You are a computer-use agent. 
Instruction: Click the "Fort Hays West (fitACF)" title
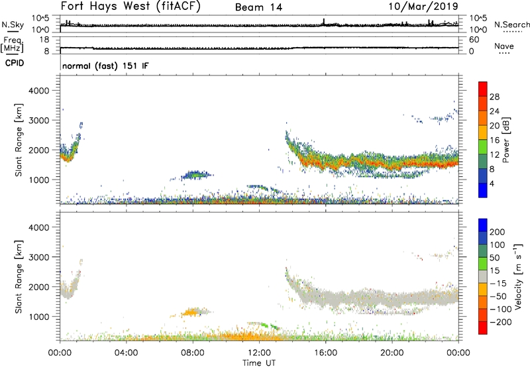point(131,6)
